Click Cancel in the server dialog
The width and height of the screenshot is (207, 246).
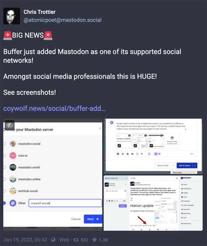[x=76, y=219]
